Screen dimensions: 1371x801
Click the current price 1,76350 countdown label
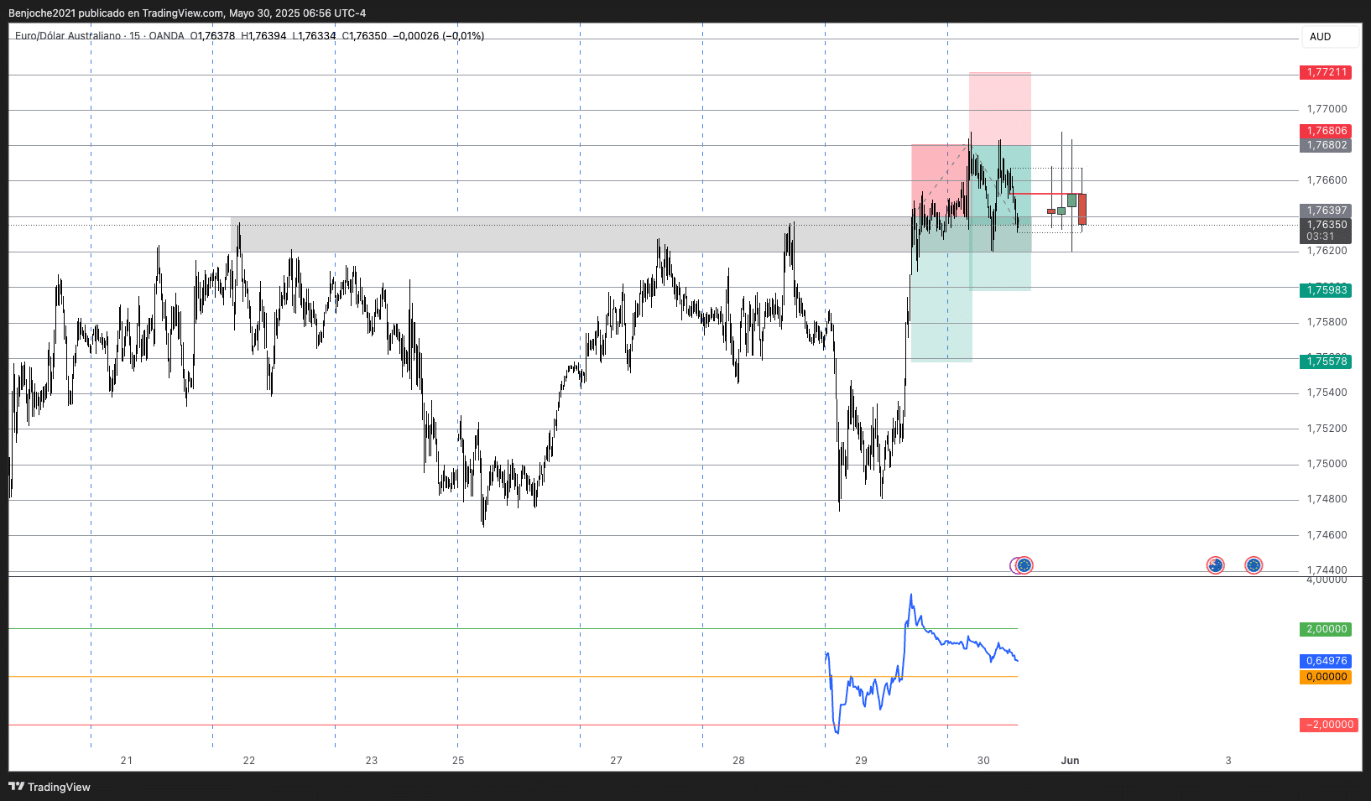[x=1327, y=231]
